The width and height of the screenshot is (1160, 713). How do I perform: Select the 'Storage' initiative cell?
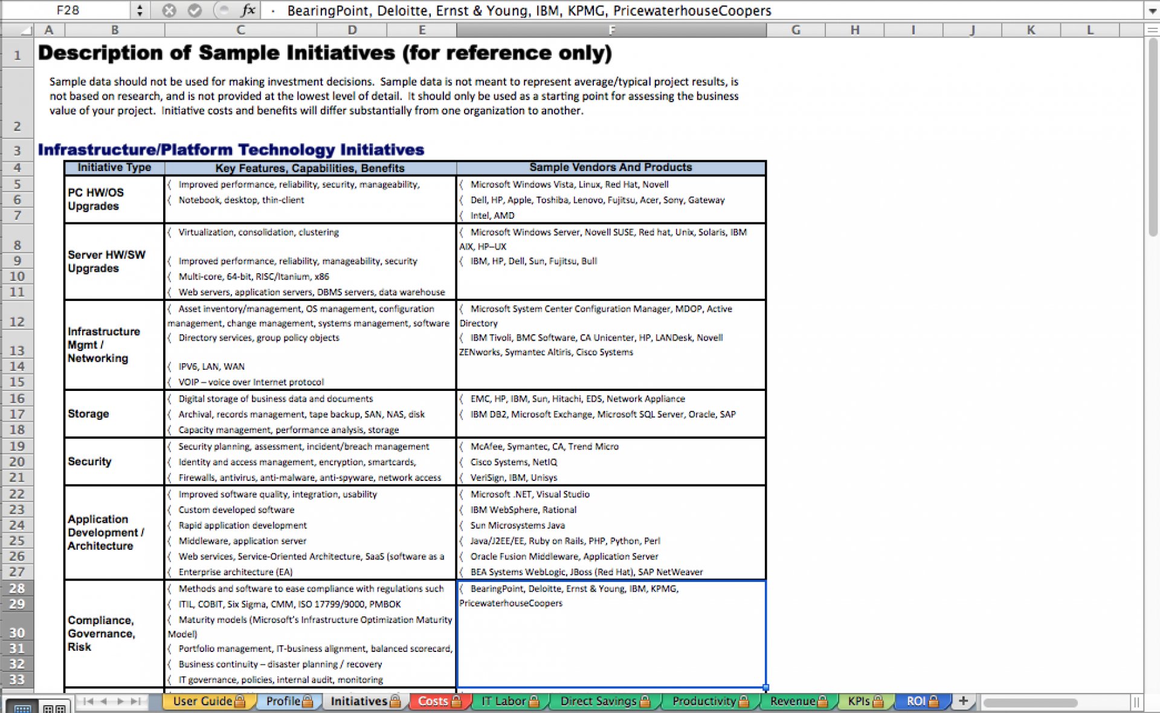(114, 414)
